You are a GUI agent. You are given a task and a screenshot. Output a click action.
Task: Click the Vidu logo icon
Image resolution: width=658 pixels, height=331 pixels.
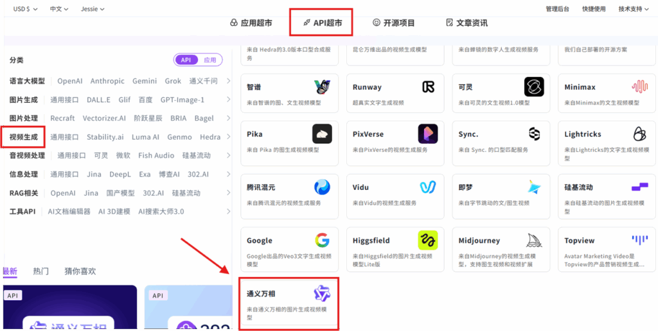pos(428,187)
